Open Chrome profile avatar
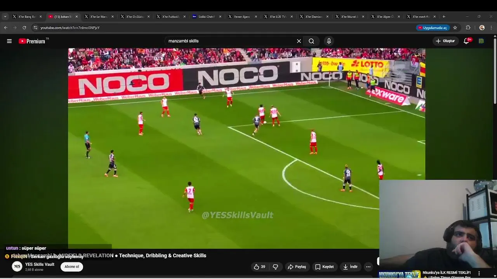The image size is (497, 279). pyautogui.click(x=482, y=28)
